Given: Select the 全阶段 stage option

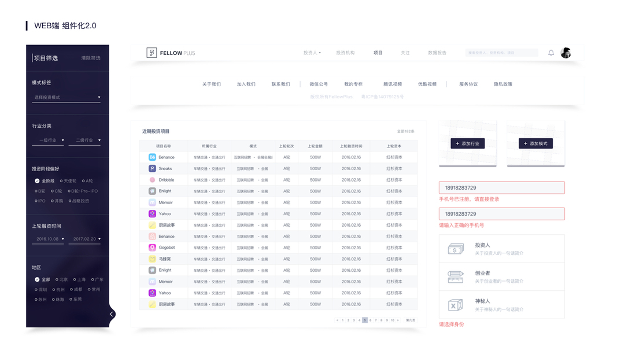Looking at the screenshot, I should tap(45, 181).
